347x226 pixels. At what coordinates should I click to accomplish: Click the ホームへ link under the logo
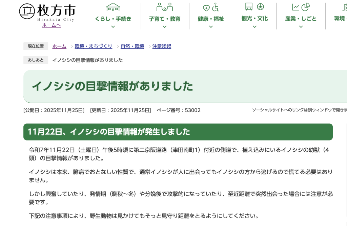tap(52, 25)
